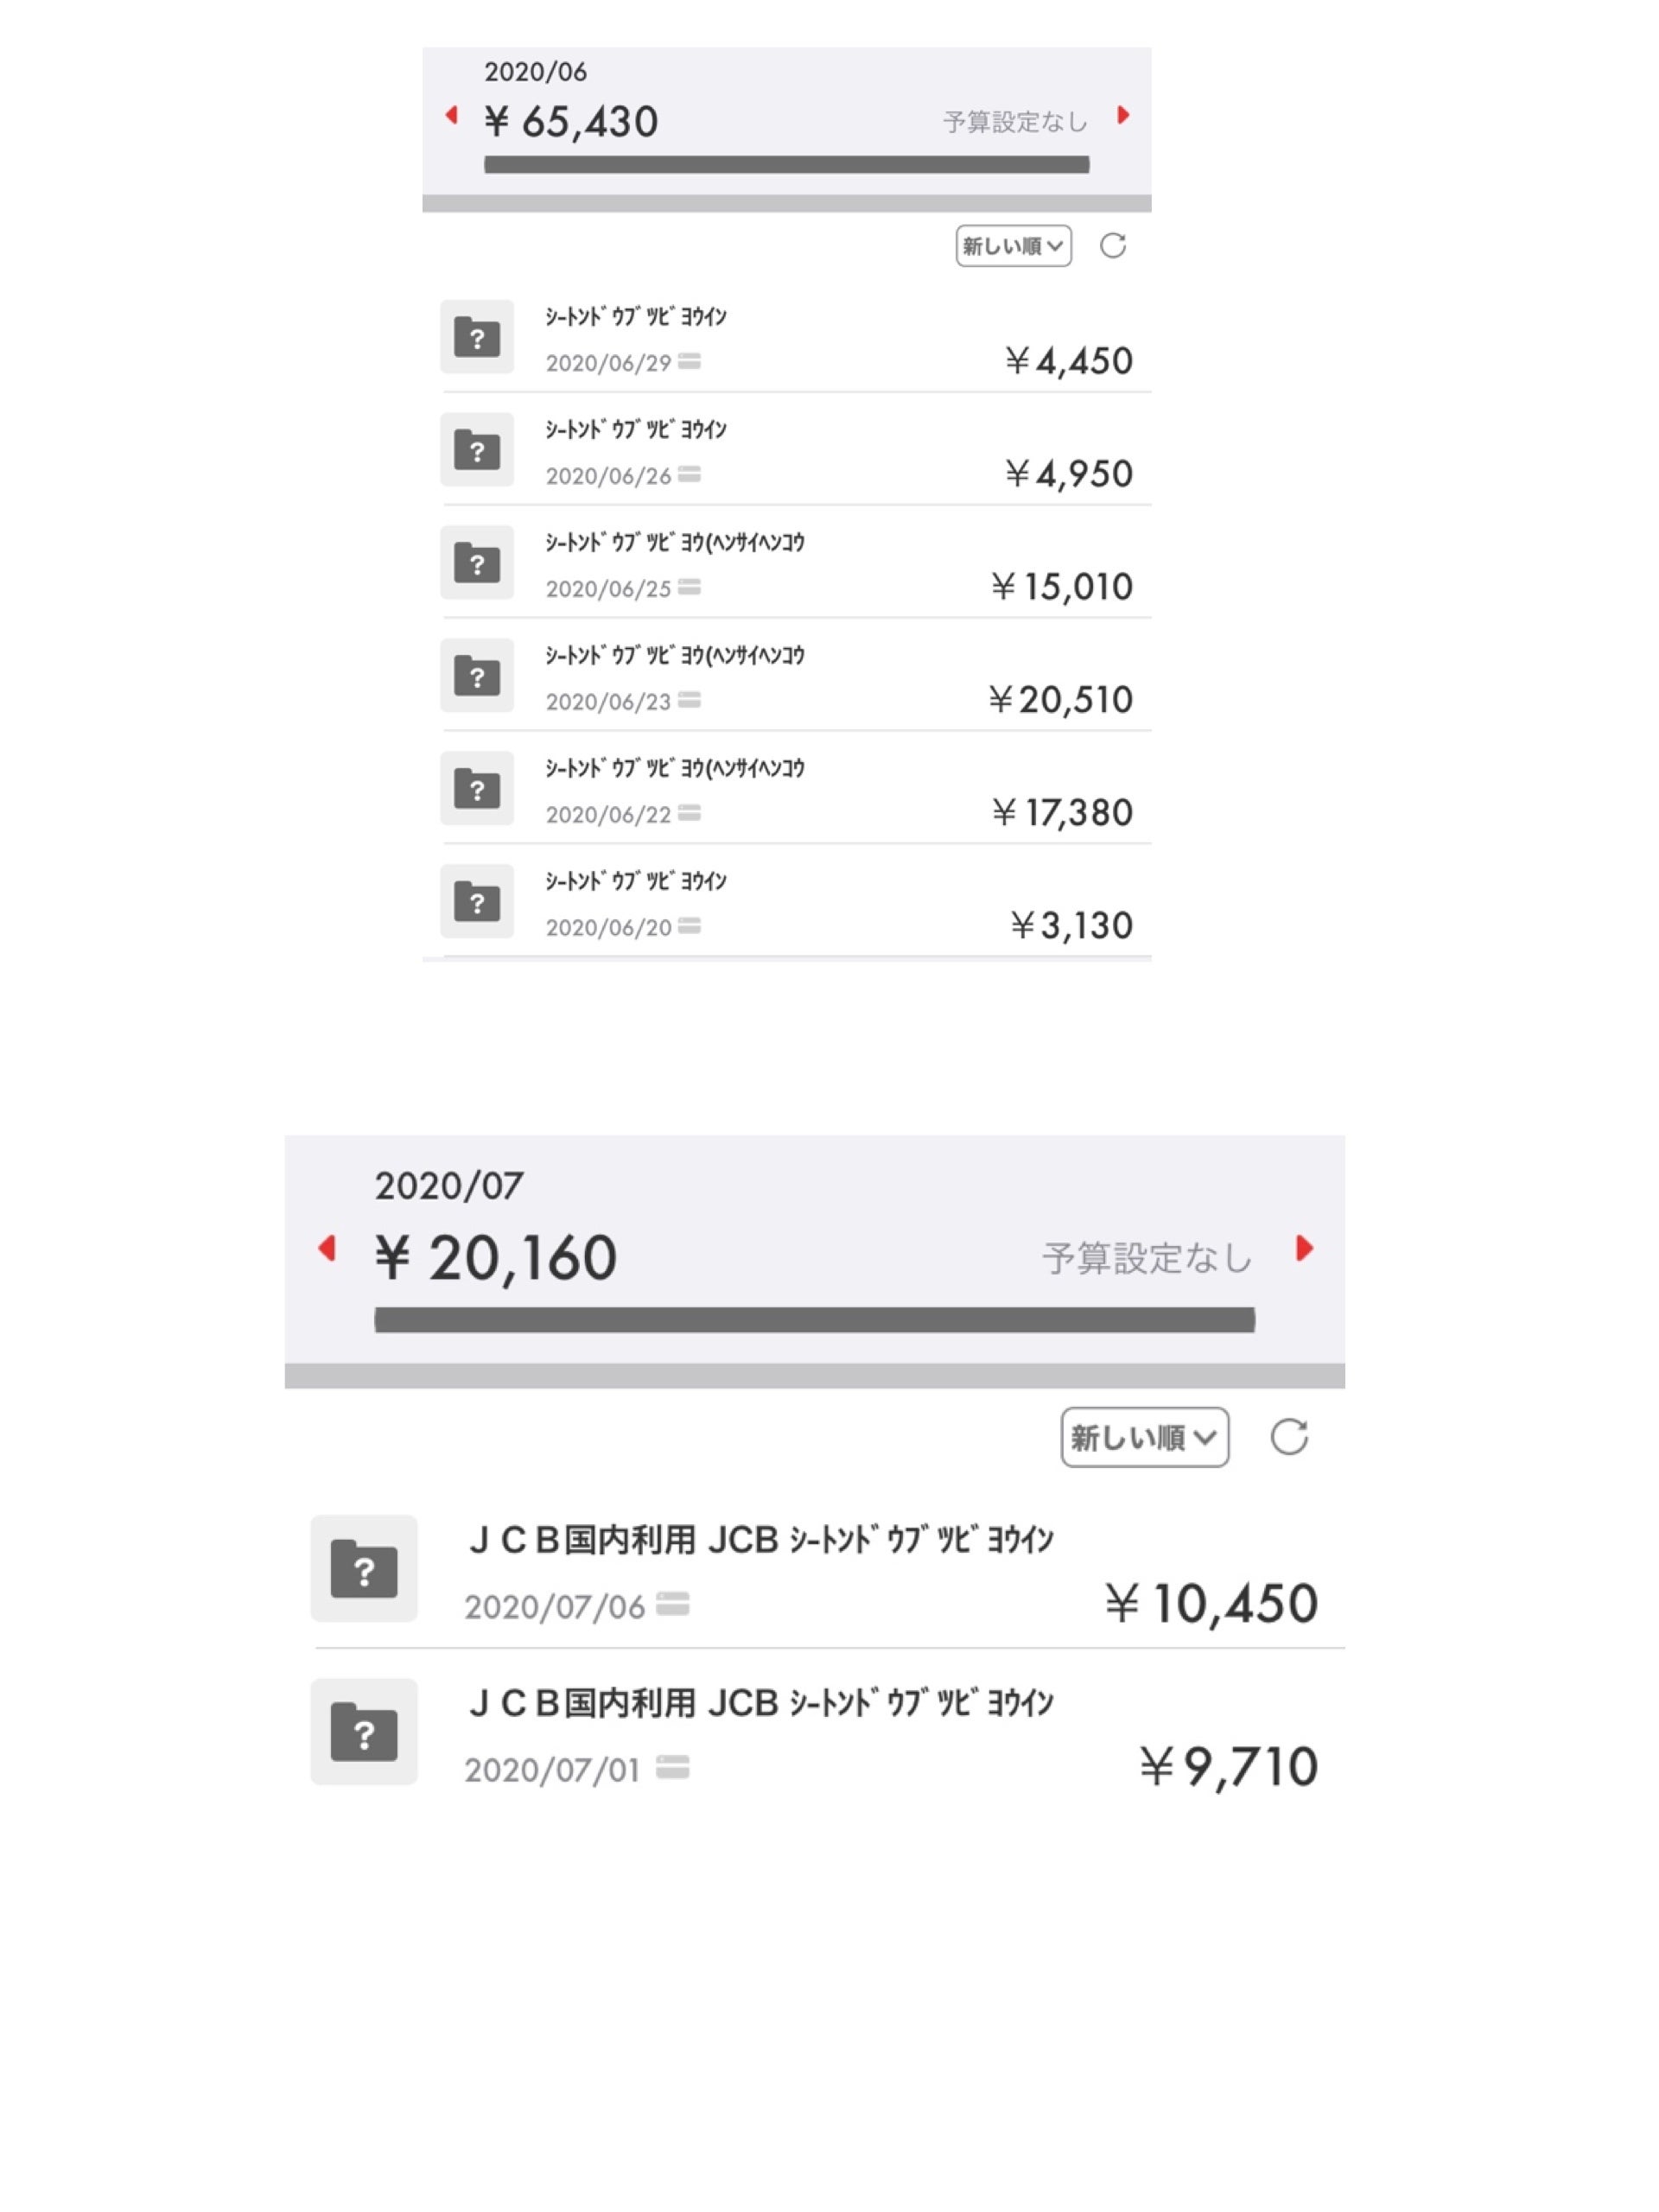Click category icon for 2020/07/06 transaction
Image resolution: width=1659 pixels, height=2212 pixels.
coord(364,1569)
